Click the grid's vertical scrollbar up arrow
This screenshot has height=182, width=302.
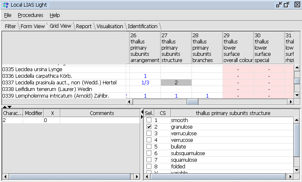(x=297, y=67)
